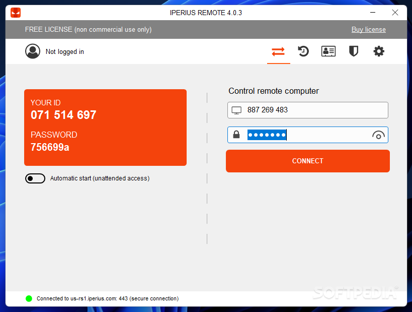Screen dimensions: 412x312
Task: Focus the remote password input field
Action: (x=308, y=135)
